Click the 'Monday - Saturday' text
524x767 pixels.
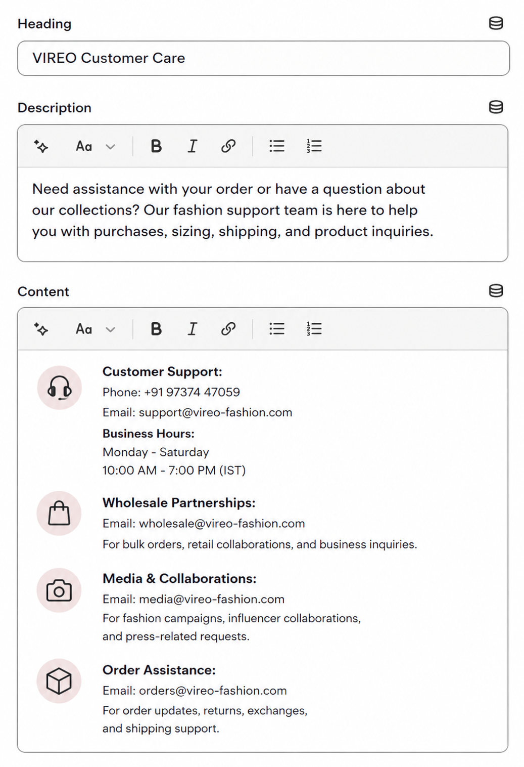(156, 452)
